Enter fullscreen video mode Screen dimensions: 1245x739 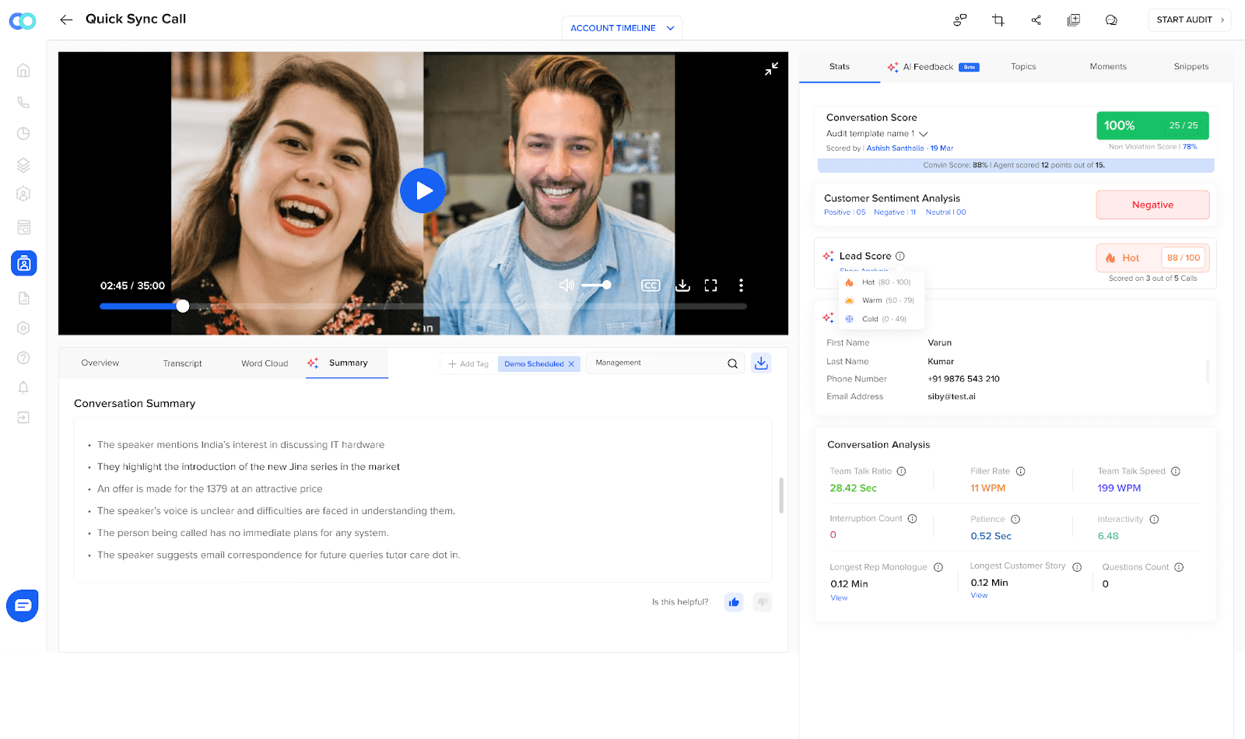click(710, 285)
